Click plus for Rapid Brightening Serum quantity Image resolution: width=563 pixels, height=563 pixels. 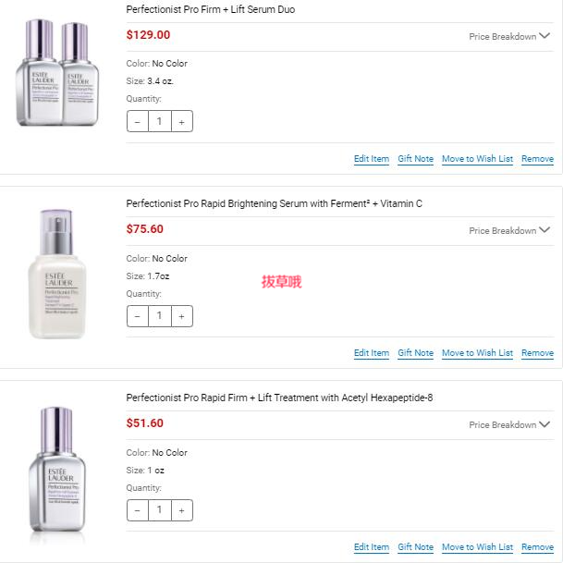pyautogui.click(x=181, y=316)
